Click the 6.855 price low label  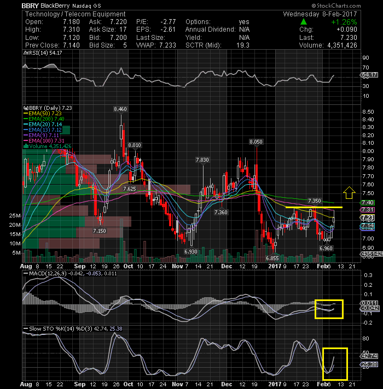[272, 258]
